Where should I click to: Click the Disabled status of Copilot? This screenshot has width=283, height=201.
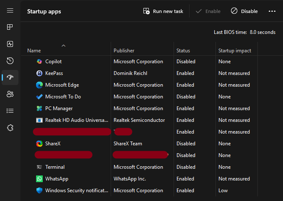point(186,62)
